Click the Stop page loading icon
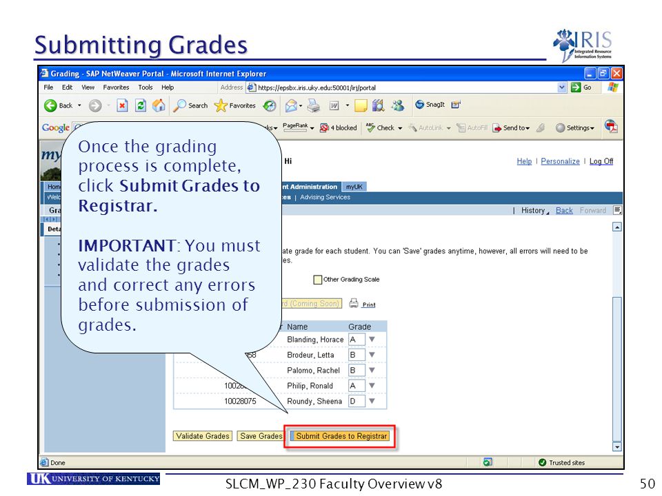Screen dimensions: 662x496 pos(122,105)
